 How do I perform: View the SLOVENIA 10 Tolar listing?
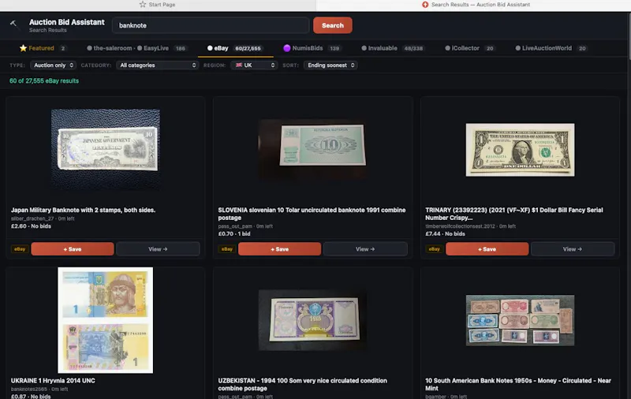365,249
